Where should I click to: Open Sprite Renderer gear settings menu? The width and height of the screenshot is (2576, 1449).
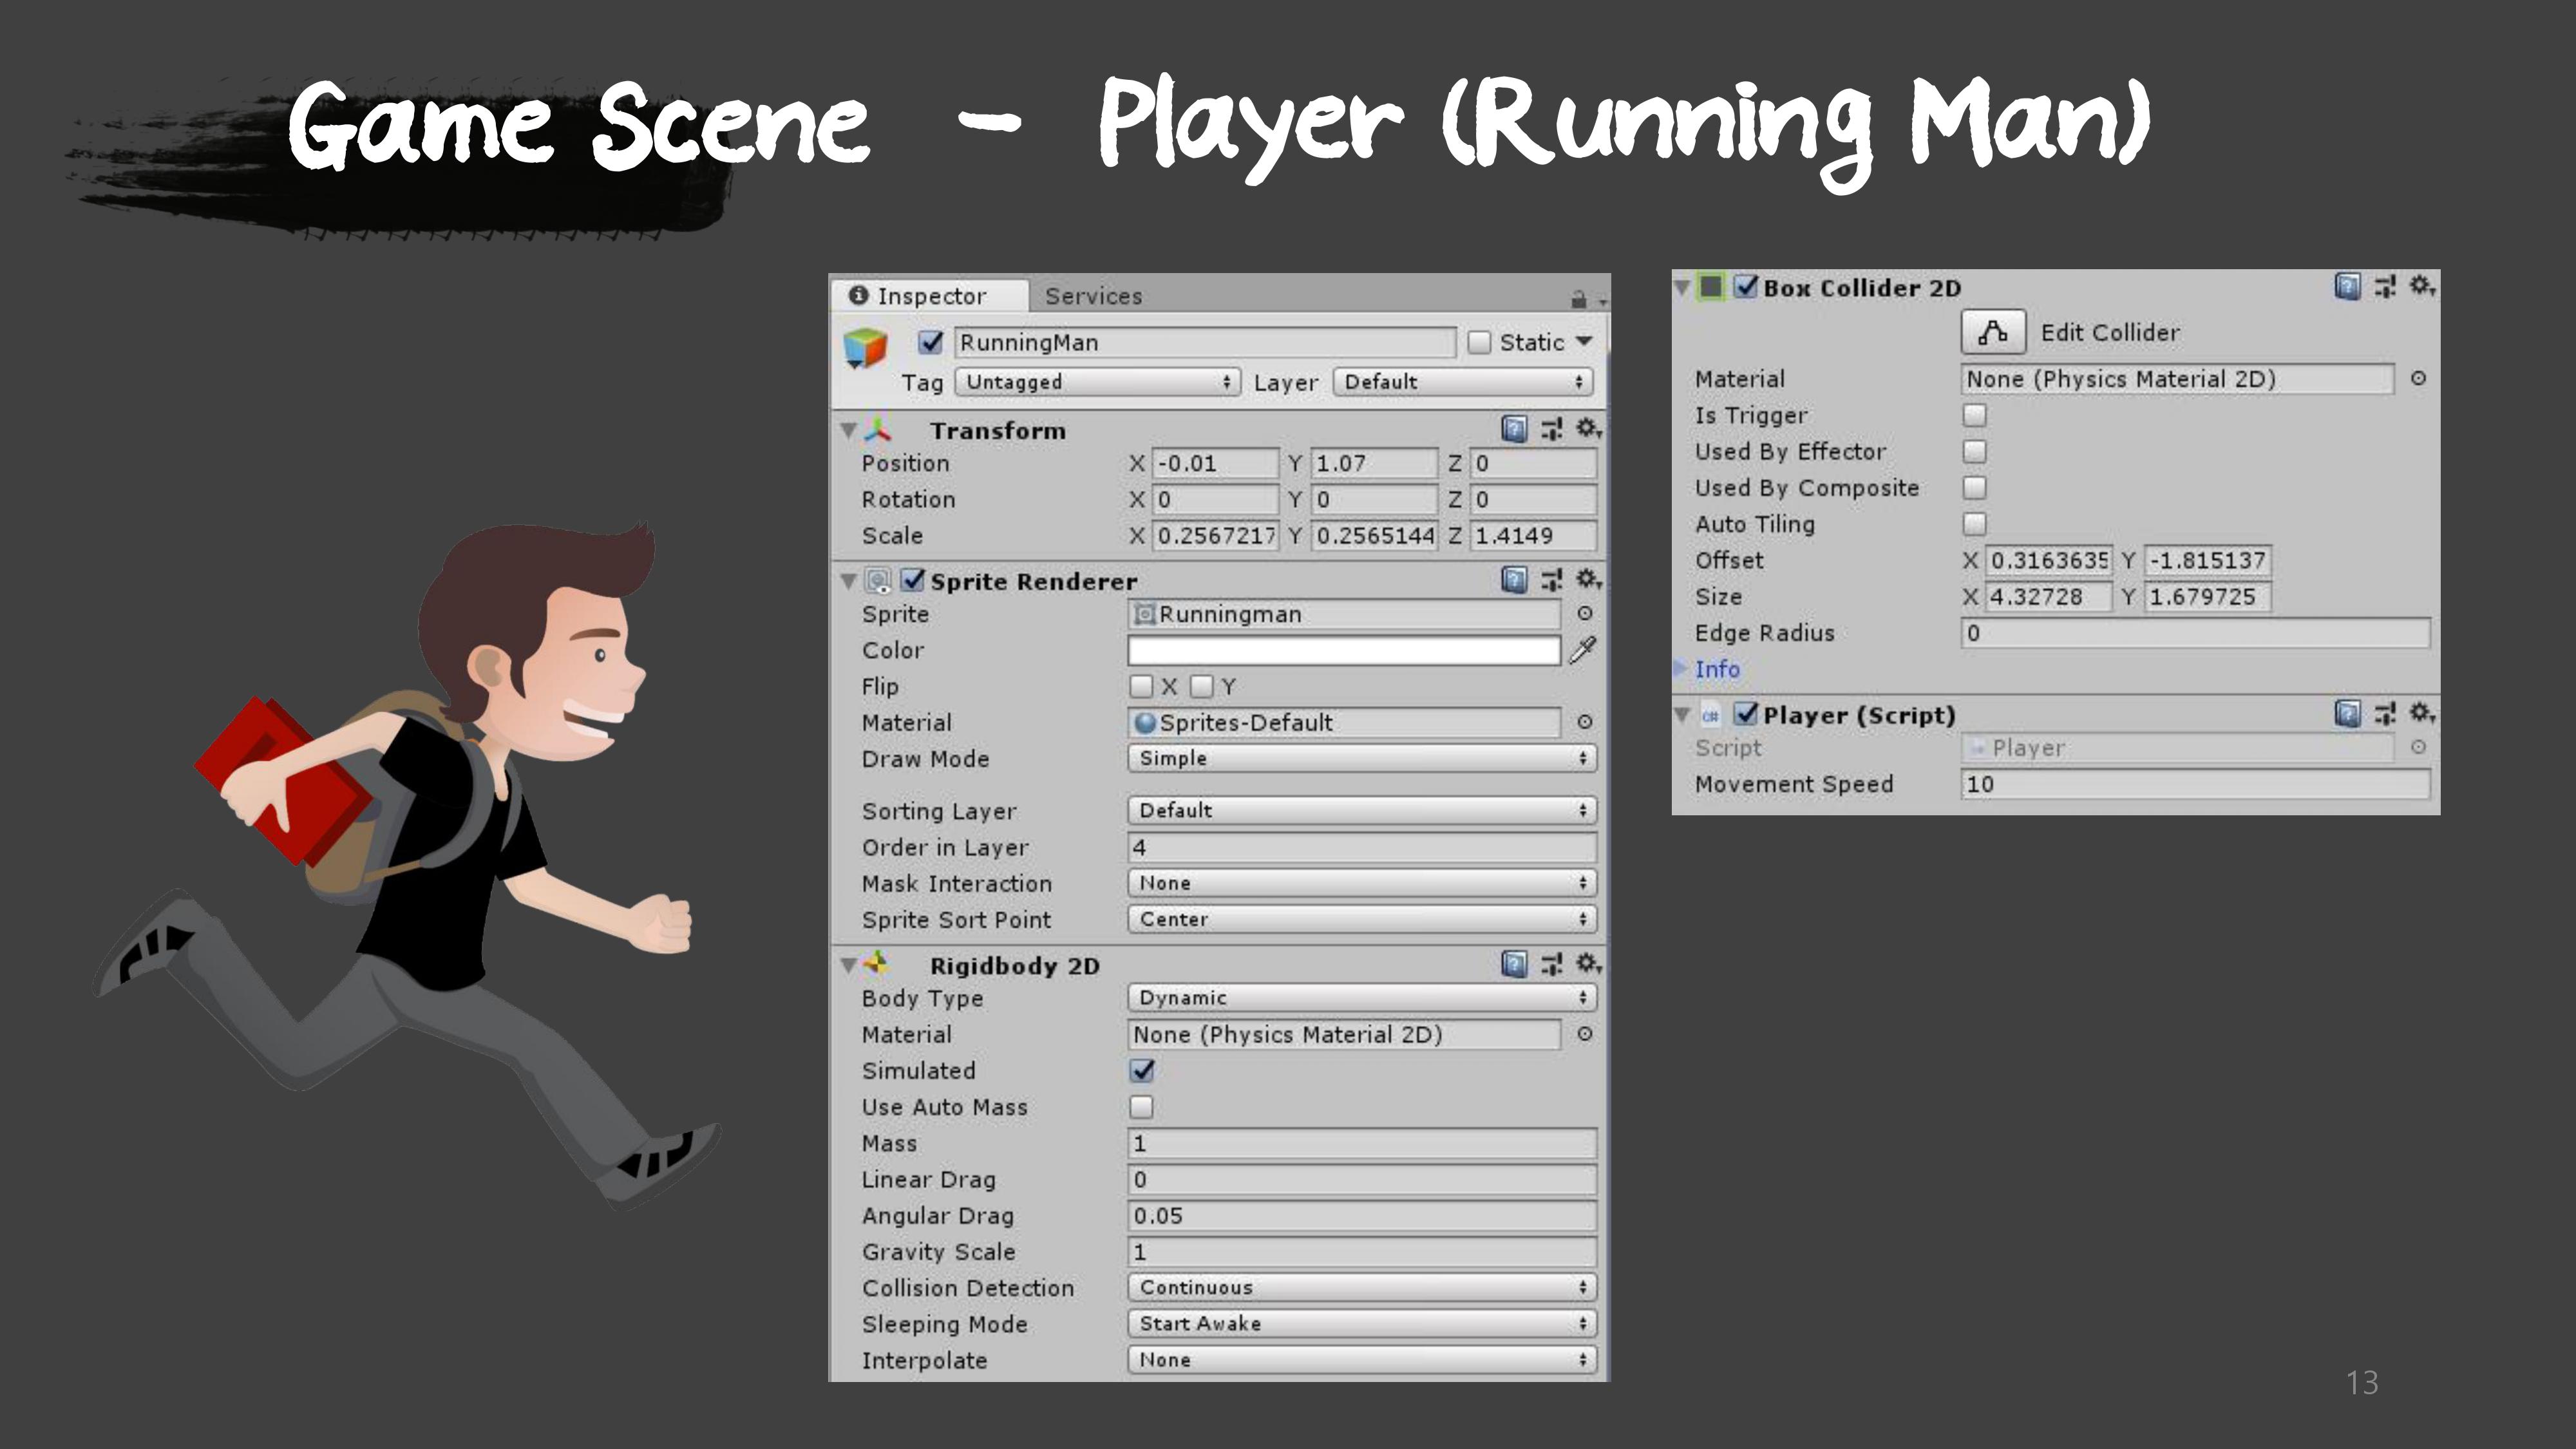pyautogui.click(x=1588, y=580)
